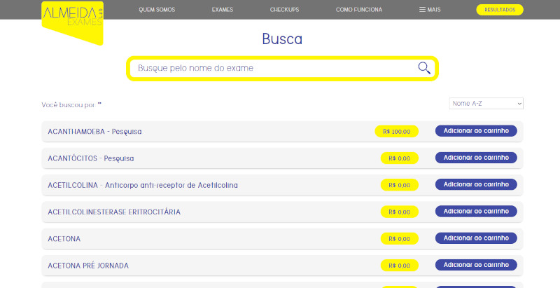The image size is (560, 288).
Task: Open the CHECKUPS navigation item
Action: (x=284, y=10)
